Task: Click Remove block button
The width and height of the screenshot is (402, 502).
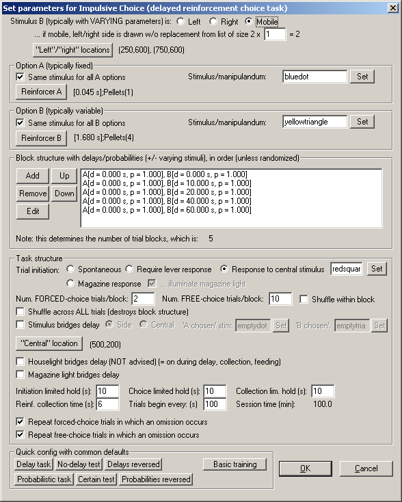Action: [x=33, y=194]
